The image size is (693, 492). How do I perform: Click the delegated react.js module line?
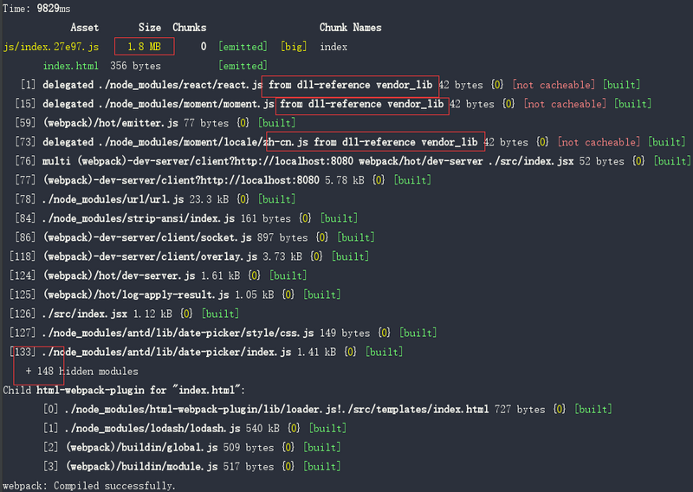(x=330, y=85)
